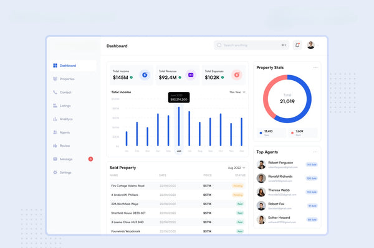
Task: Click Robert Ferguson's avatar photo
Action: 261,165
